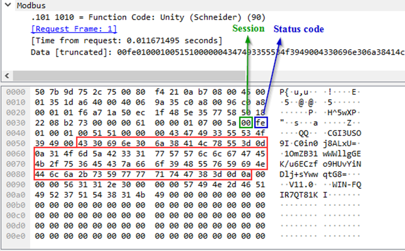Open the Request Frame: 1 link
The height and width of the screenshot is (251, 405).
pos(74,29)
